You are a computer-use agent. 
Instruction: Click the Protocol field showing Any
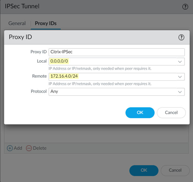tap(113, 91)
